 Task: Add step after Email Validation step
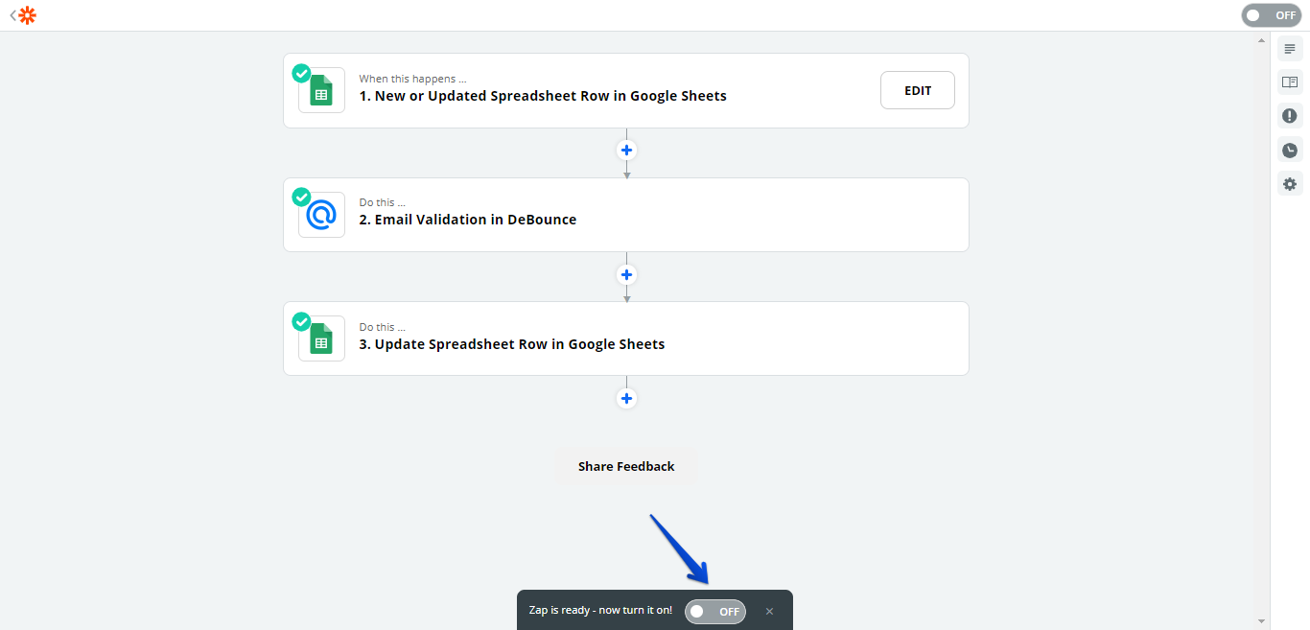626,275
